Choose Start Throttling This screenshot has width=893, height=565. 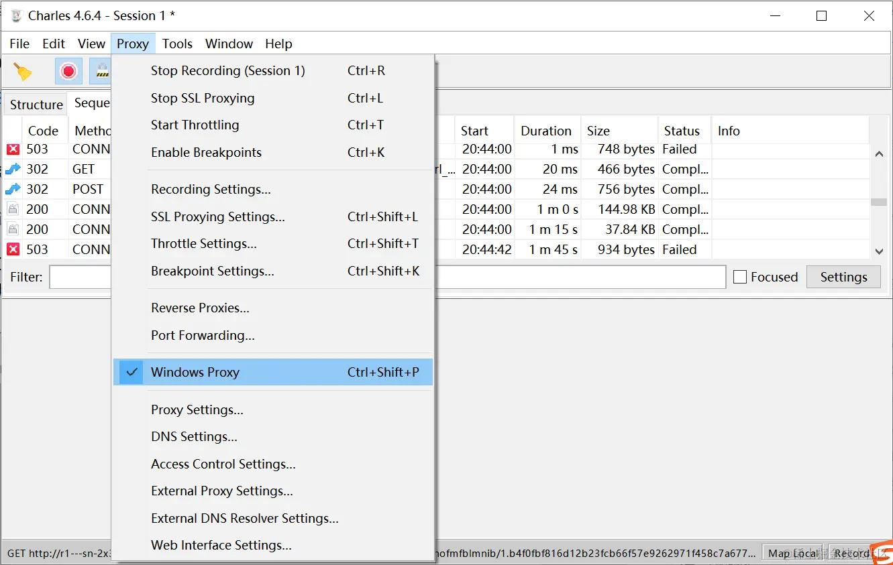point(273,125)
